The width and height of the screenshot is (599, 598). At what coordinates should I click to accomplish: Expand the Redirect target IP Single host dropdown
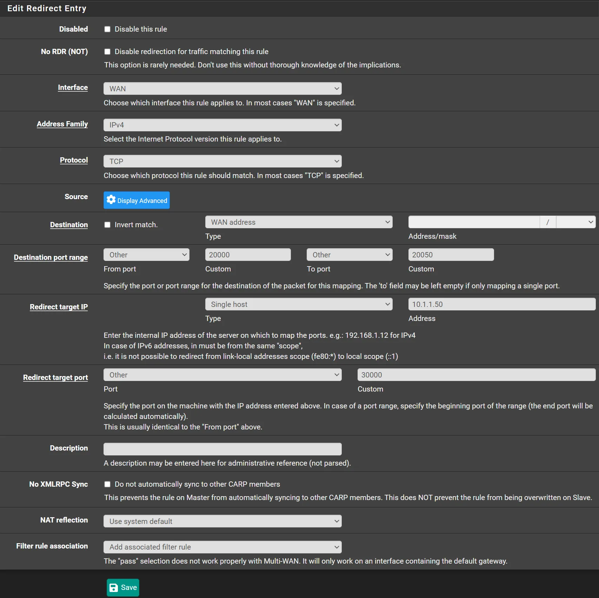tap(298, 304)
